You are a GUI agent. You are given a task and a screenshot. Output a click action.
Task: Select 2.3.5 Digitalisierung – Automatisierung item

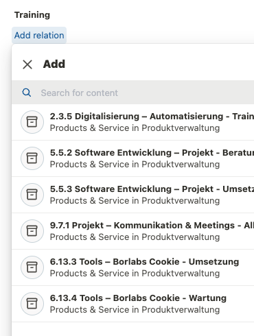click(132, 122)
